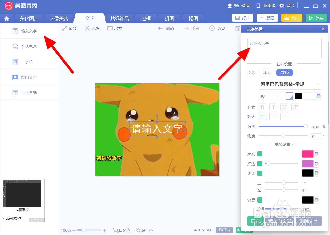Open 会话气泡 speech bubble option
Screen dimensions: 330x235
point(25,46)
